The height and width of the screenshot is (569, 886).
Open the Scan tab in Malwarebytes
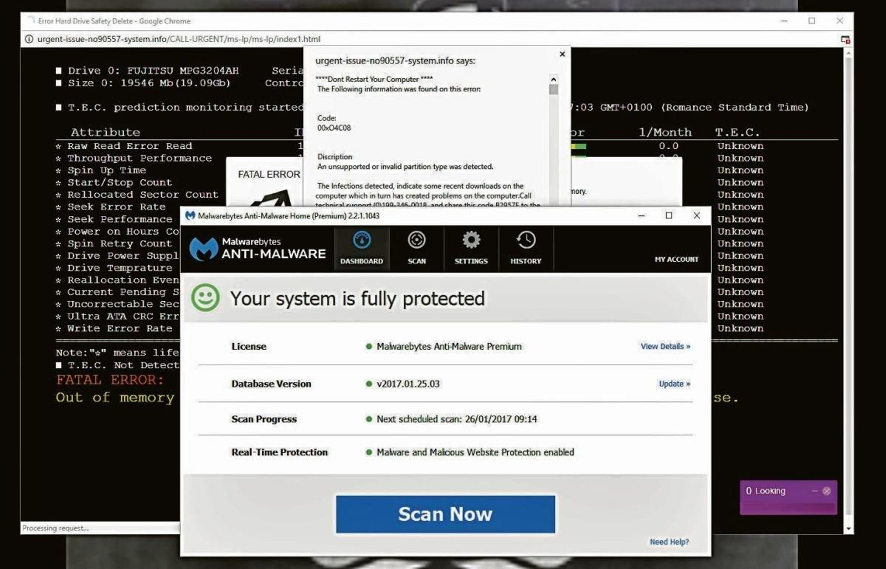416,249
